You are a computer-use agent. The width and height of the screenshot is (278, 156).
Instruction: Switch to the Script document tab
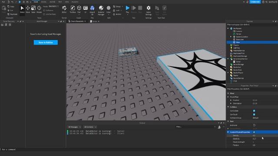[95, 21]
